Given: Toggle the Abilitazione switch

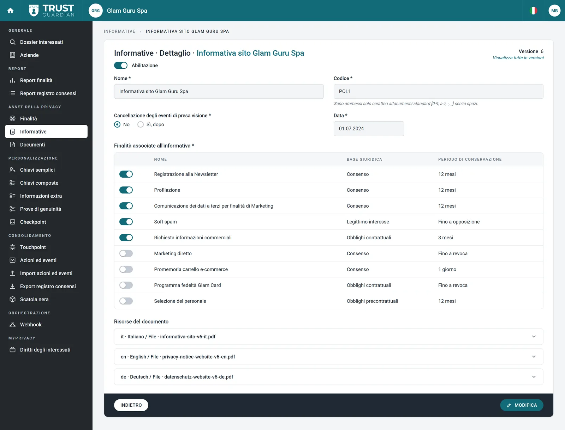Looking at the screenshot, I should point(121,66).
